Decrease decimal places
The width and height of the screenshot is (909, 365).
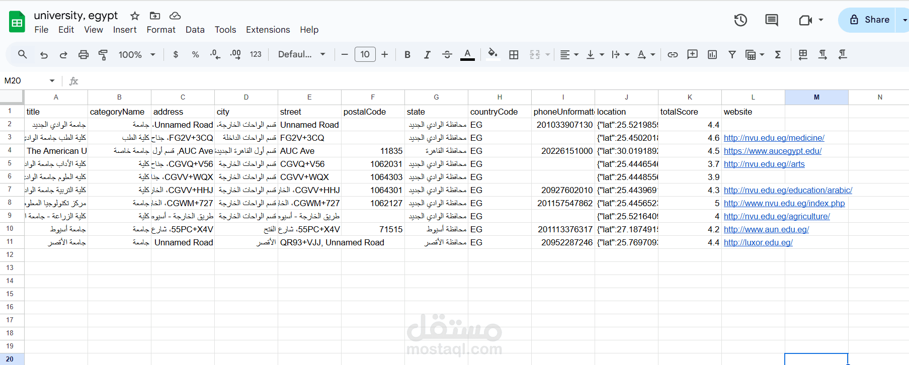215,54
